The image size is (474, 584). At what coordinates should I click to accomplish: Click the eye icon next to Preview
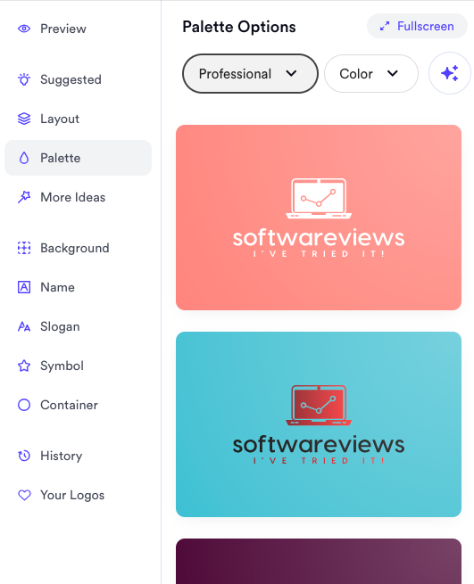click(x=24, y=29)
